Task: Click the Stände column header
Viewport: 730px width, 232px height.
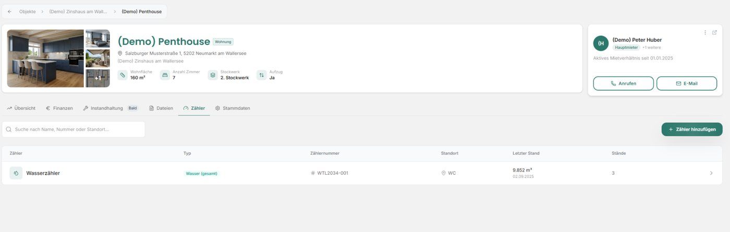Action: (x=618, y=153)
